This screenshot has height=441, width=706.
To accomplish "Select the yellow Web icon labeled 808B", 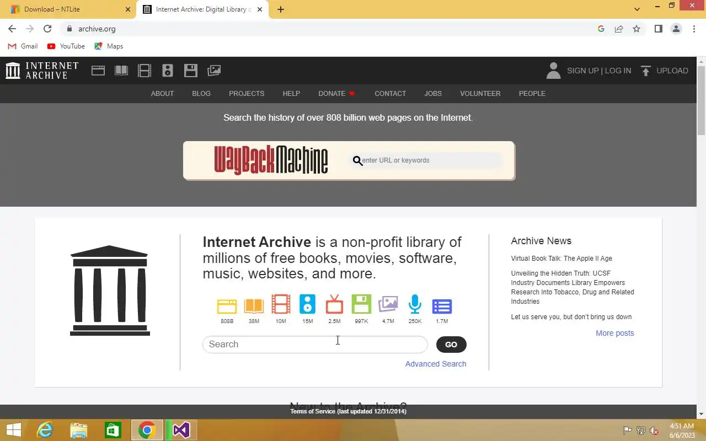I will click(x=227, y=305).
